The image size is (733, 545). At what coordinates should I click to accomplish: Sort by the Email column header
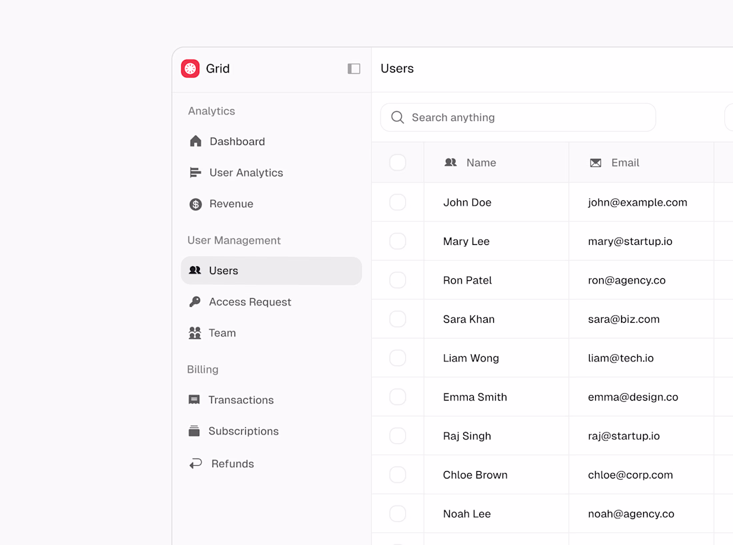tap(641, 162)
